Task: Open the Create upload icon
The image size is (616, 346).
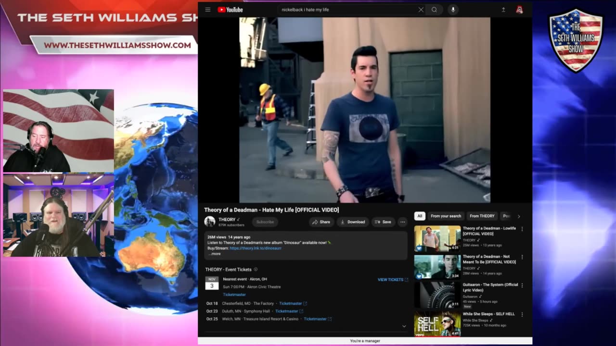Action: click(503, 10)
